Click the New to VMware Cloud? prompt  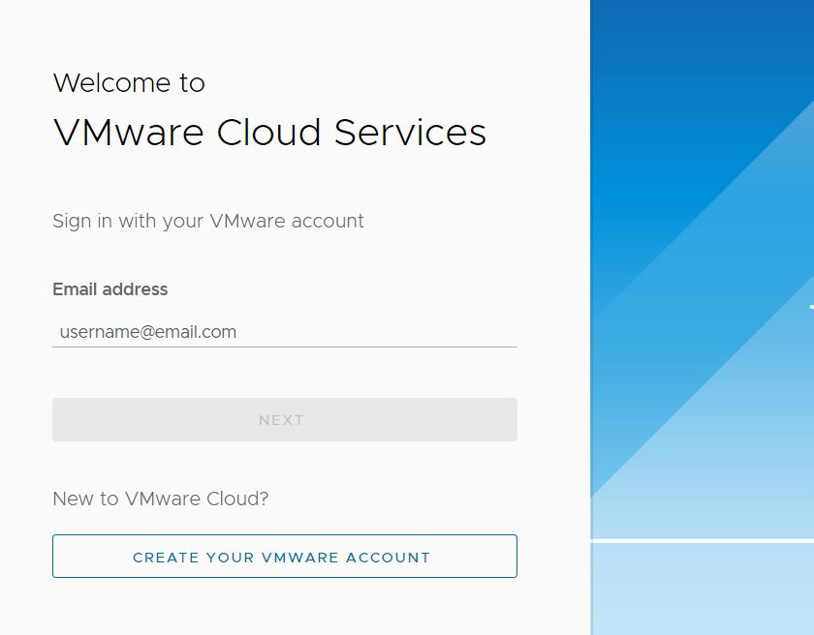161,499
